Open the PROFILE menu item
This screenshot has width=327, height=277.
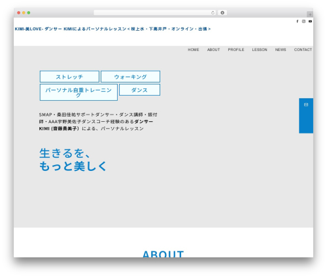tap(236, 50)
